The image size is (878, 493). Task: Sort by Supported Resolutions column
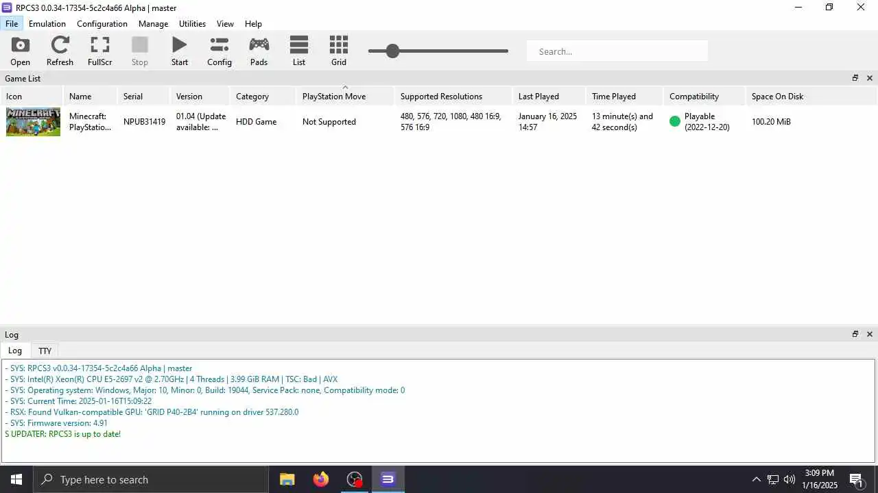[453, 97]
